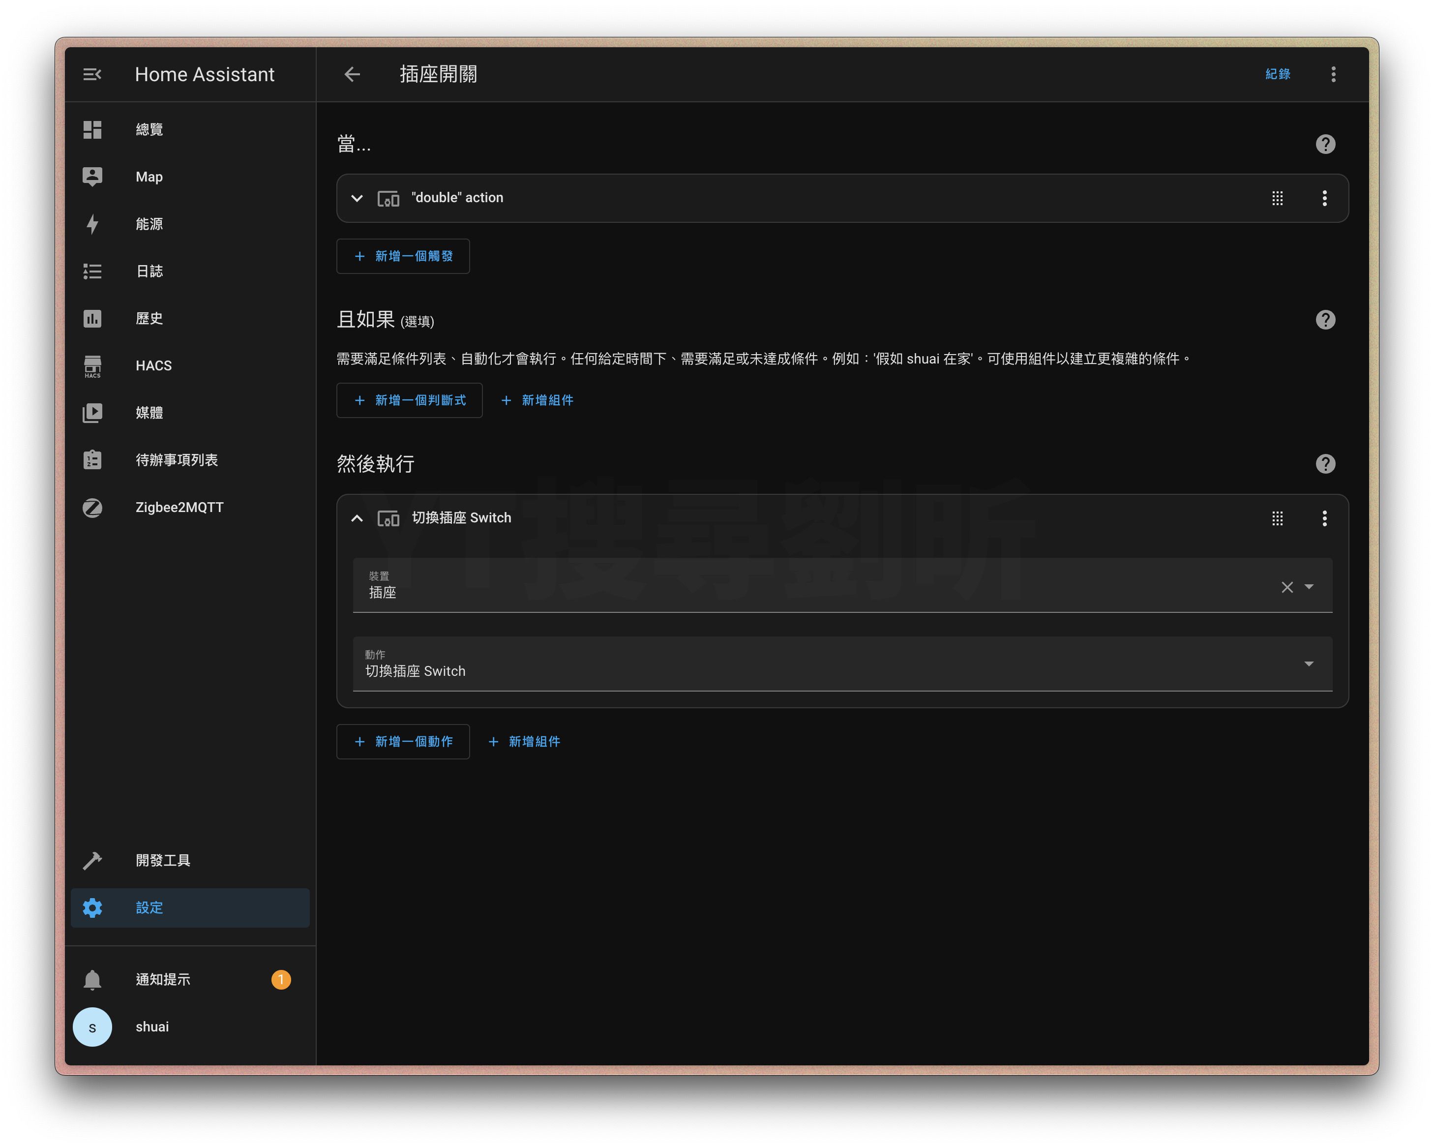Open the 切換插座 Switch action options menu
1434x1148 pixels.
[x=1324, y=519]
